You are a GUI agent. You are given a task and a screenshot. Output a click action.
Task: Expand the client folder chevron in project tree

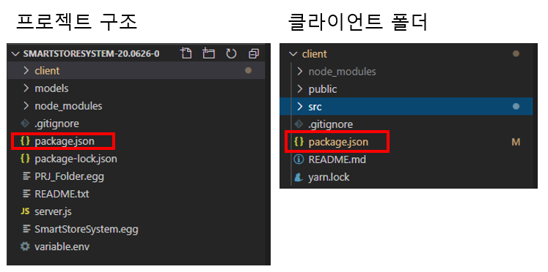pos(26,71)
